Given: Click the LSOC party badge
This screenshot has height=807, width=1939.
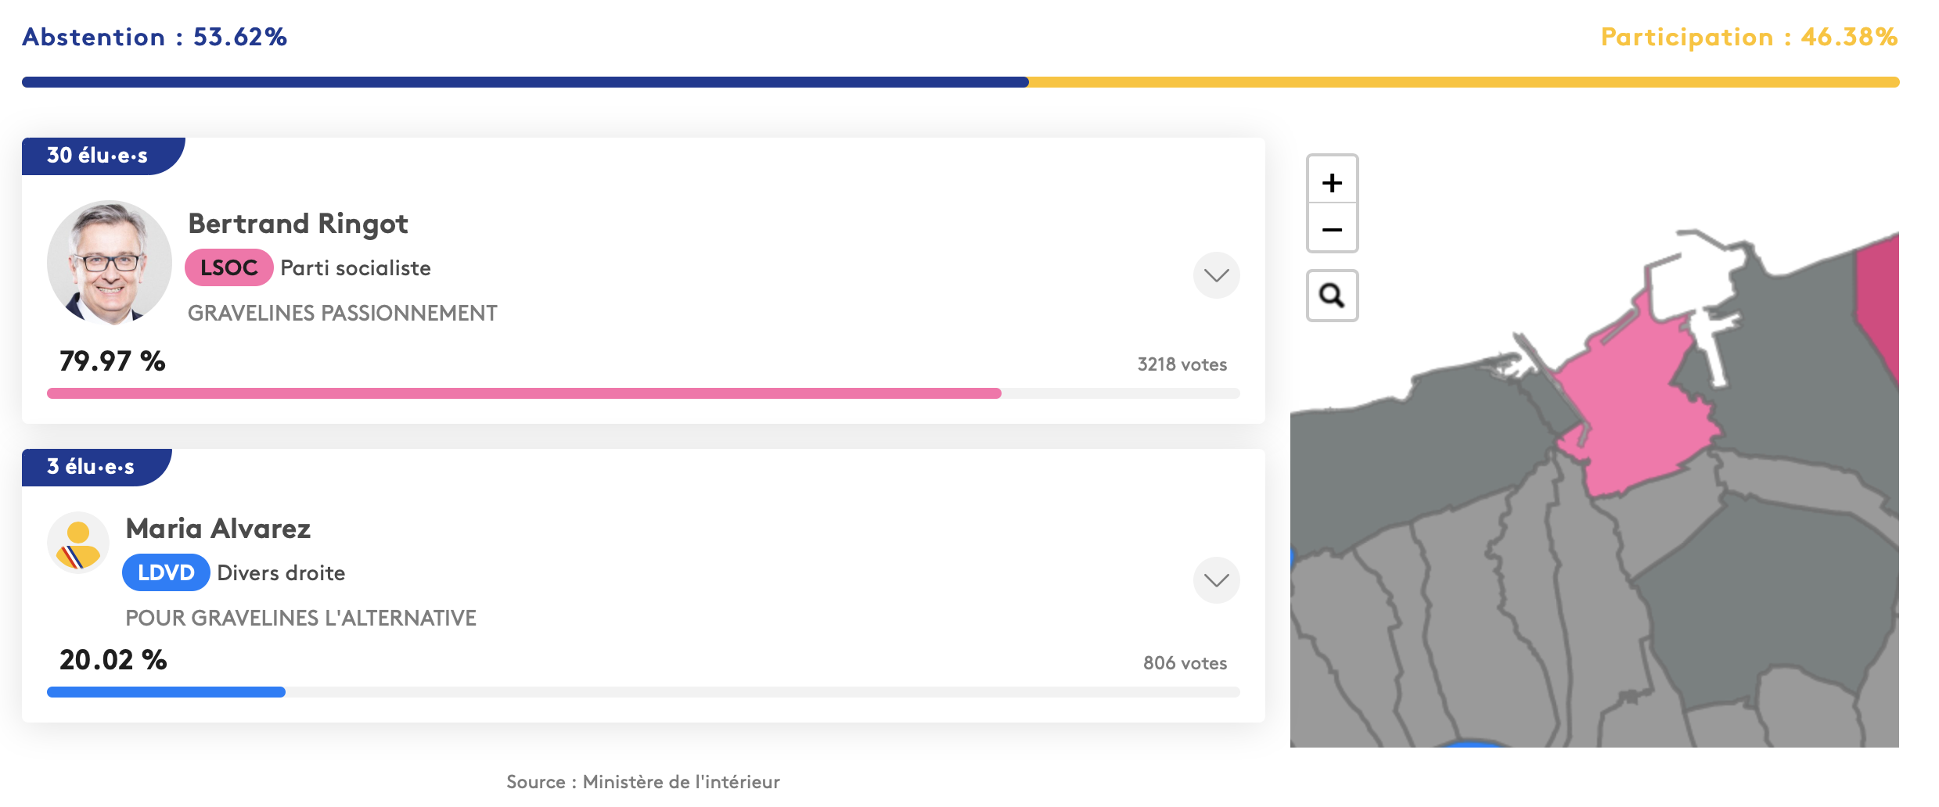Looking at the screenshot, I should point(228,268).
